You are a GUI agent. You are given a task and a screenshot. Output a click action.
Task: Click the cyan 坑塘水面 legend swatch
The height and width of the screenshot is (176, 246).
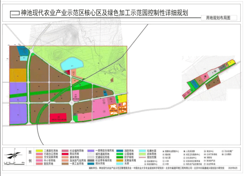pos(142,151)
